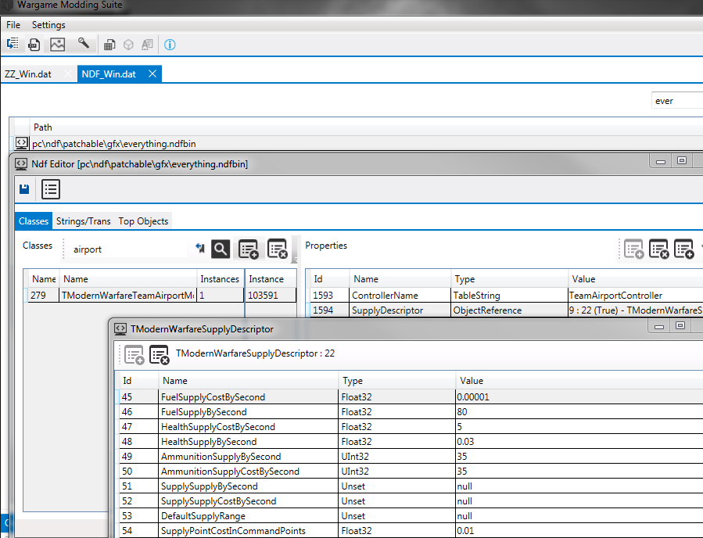The width and height of the screenshot is (703, 538).
Task: Select the Top Objects tab
Action: pyautogui.click(x=143, y=221)
